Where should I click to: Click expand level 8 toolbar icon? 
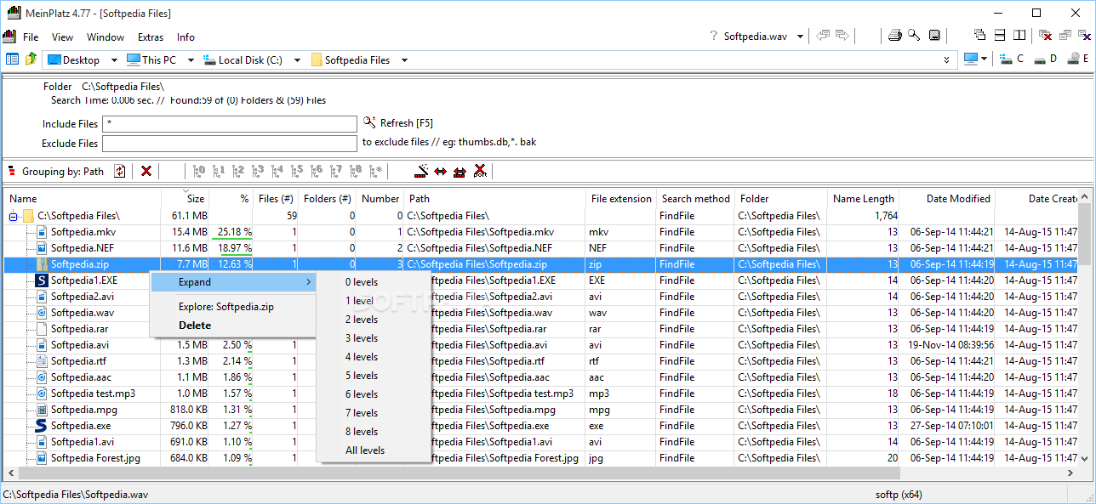356,171
